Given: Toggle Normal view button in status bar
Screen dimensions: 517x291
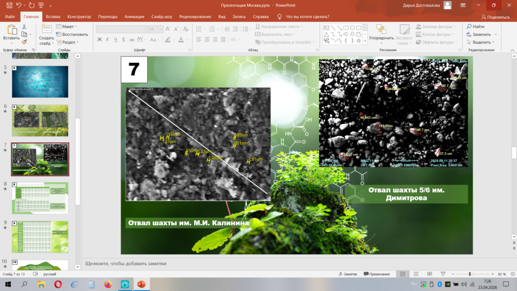Looking at the screenshot, I should click(x=402, y=274).
